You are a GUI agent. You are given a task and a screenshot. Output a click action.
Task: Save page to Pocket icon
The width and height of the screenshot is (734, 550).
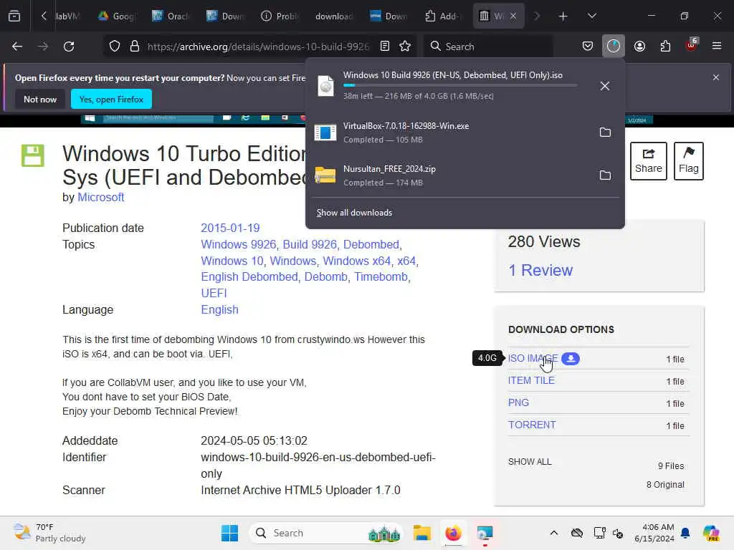[588, 47]
